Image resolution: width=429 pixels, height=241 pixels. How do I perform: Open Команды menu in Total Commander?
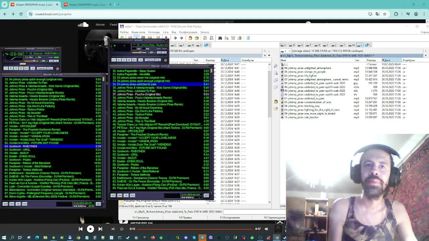[x=154, y=32]
